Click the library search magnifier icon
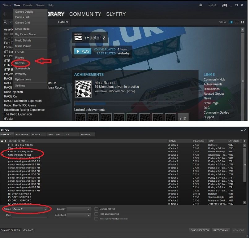 pos(5,22)
